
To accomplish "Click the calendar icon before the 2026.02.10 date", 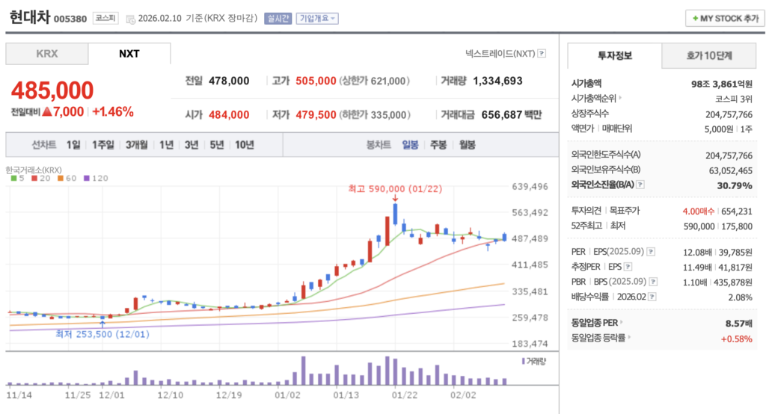I will (132, 19).
